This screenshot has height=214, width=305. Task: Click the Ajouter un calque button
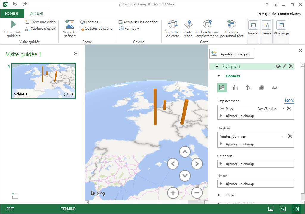pos(232,54)
